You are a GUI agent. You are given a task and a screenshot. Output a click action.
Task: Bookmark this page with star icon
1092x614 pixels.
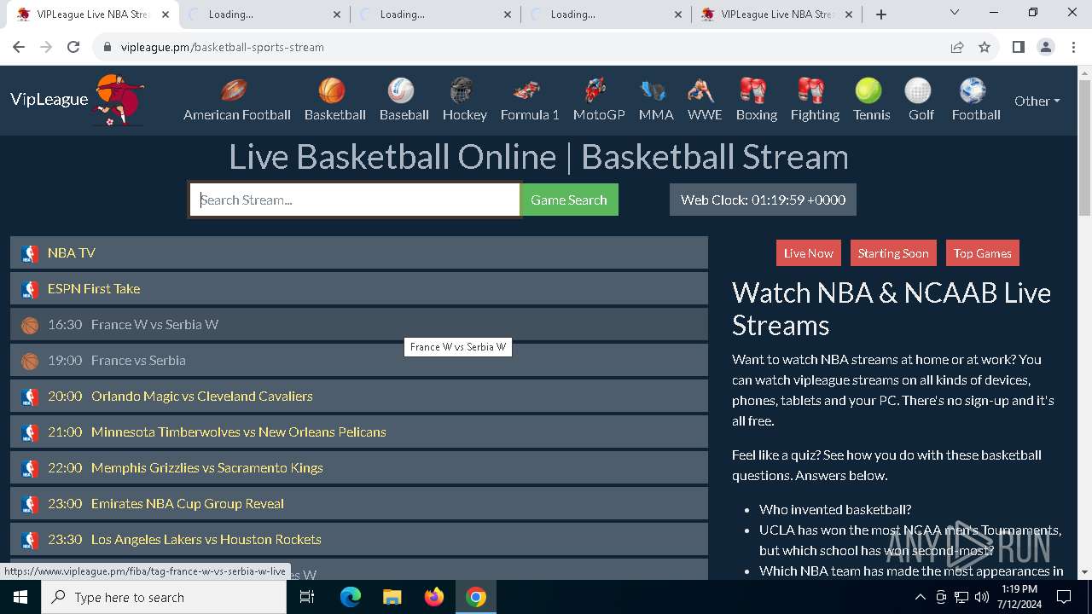985,47
